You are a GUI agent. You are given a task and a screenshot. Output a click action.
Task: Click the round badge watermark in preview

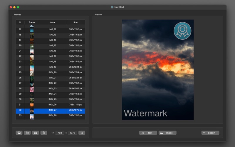click(182, 31)
